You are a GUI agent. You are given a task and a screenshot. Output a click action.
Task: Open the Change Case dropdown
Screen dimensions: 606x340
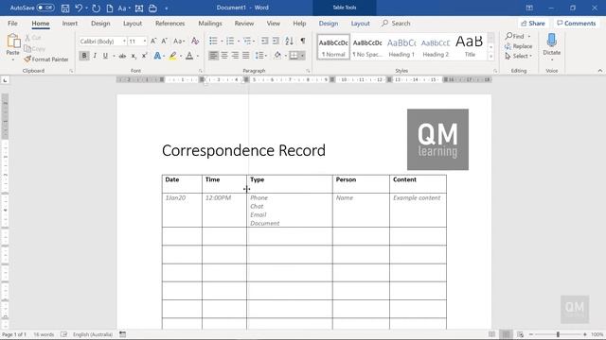click(x=179, y=41)
